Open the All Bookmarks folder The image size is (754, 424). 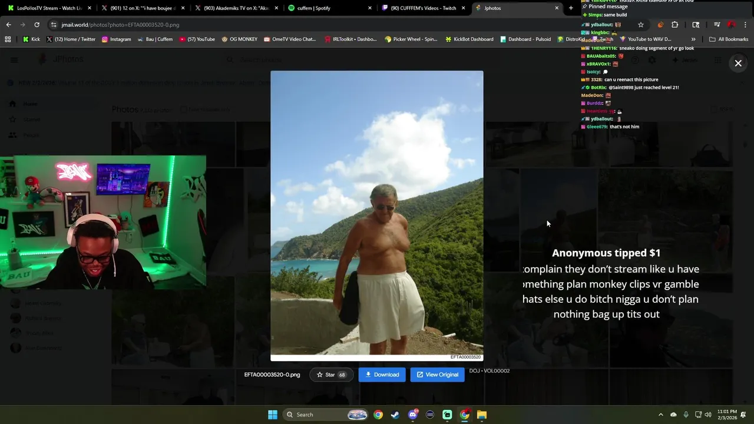tap(729, 39)
